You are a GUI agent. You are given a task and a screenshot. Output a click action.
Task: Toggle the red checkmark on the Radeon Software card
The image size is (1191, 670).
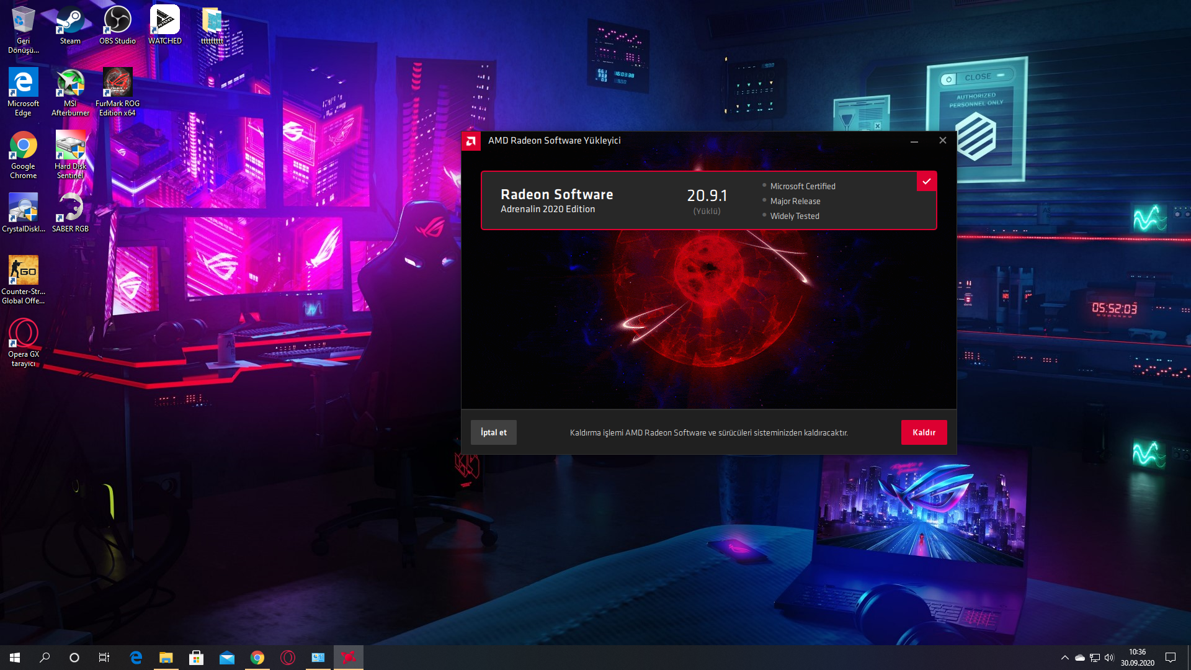click(x=926, y=182)
